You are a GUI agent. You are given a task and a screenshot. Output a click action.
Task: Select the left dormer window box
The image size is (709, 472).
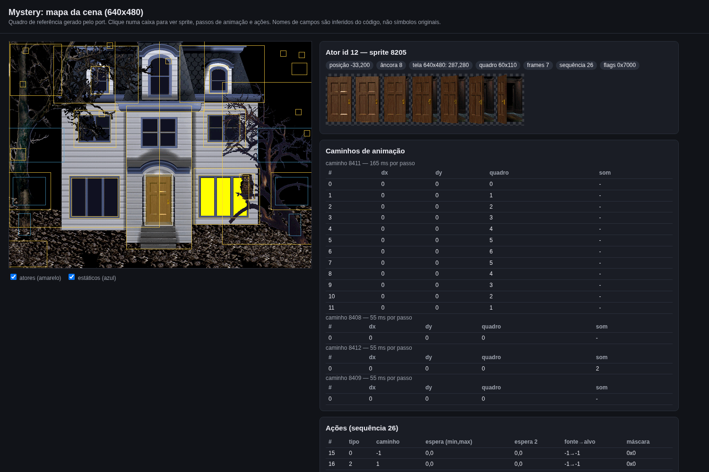100,80
